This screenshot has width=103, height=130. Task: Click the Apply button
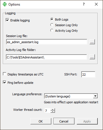87,121
